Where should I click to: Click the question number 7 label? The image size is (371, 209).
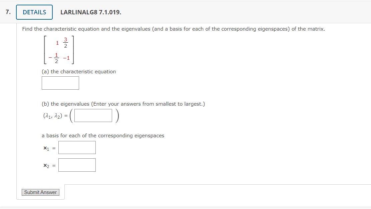pyautogui.click(x=7, y=12)
